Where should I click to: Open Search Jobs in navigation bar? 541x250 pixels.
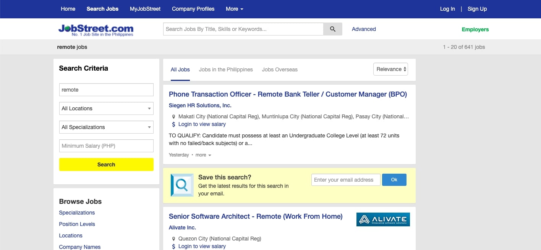(102, 9)
